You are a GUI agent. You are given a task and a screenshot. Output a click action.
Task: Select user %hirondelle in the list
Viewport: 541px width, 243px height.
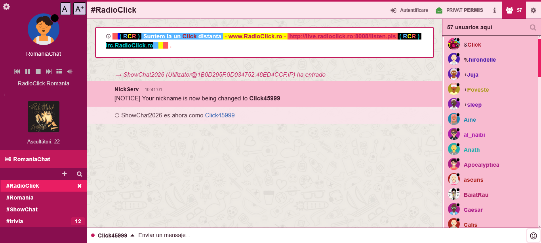click(490, 60)
